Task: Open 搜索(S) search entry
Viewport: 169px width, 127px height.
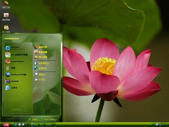Action: pyautogui.click(x=40, y=75)
